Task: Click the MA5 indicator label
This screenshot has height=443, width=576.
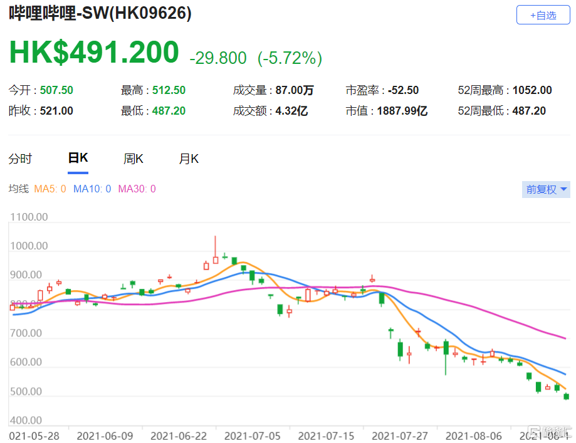Action: [50, 189]
